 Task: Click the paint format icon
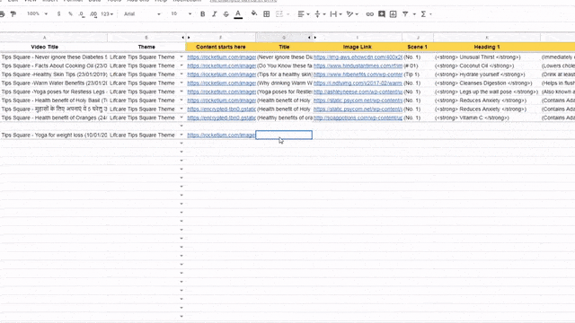[x=13, y=14]
